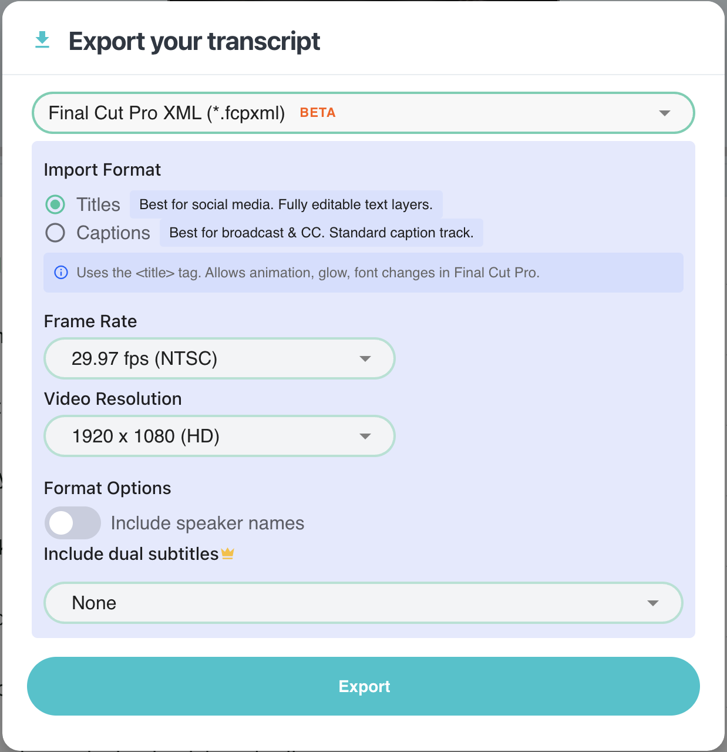The height and width of the screenshot is (752, 727).
Task: Click the Best for broadcast & CC description
Action: tap(321, 233)
